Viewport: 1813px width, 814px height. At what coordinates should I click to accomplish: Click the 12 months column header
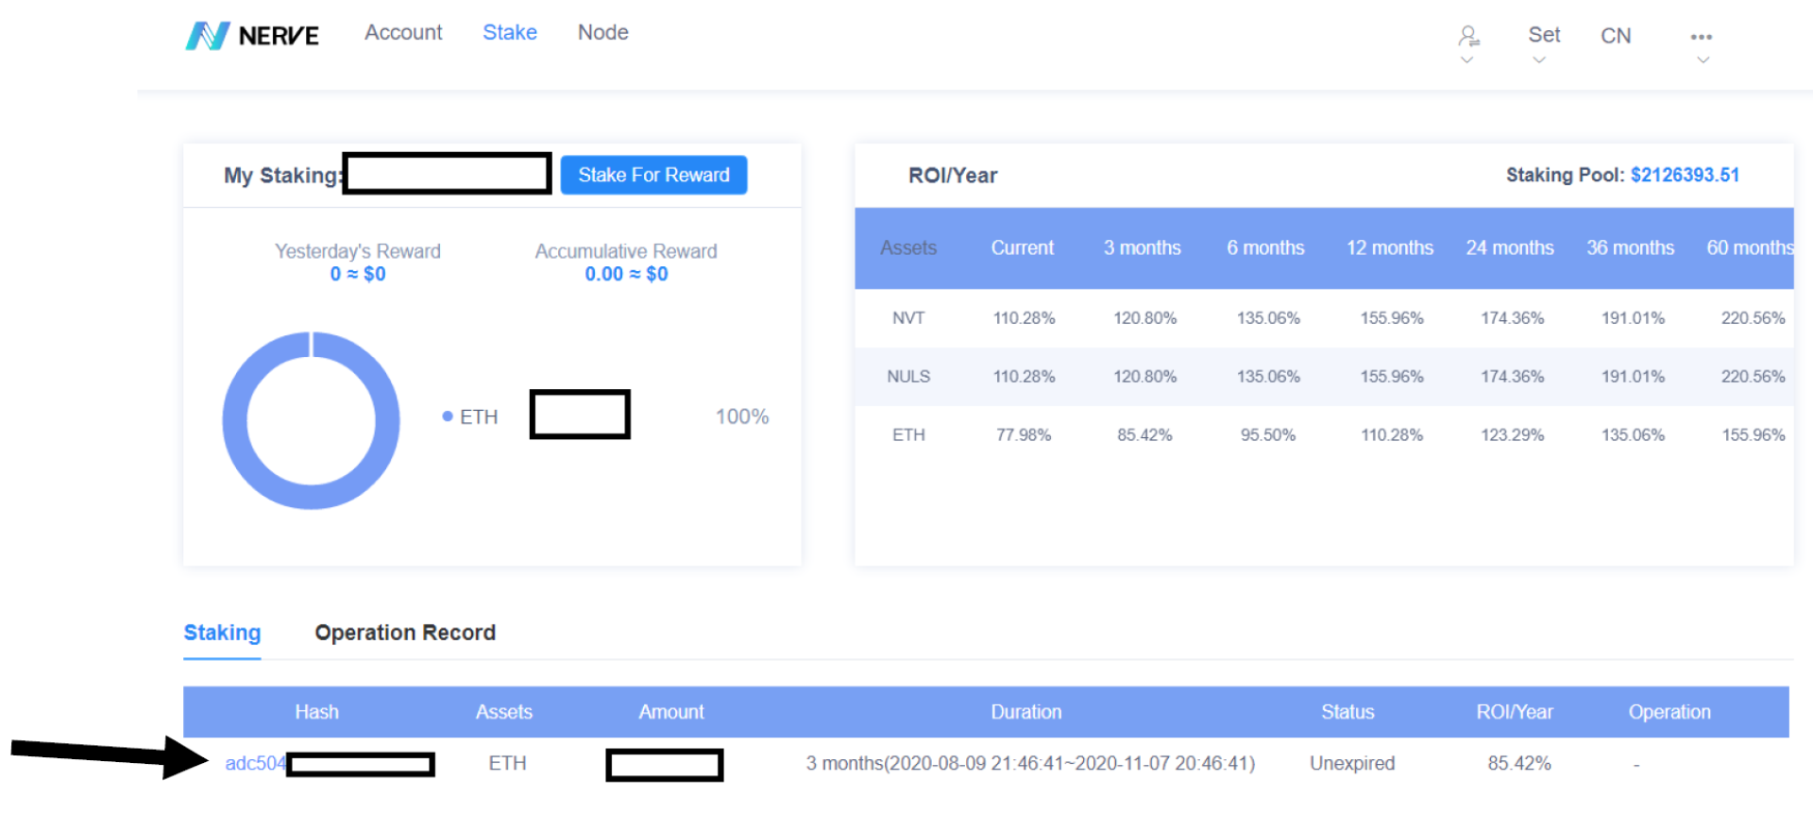pyautogui.click(x=1390, y=247)
